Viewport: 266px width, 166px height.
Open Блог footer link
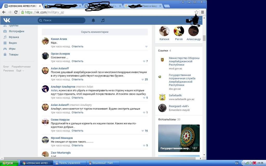pyautogui.click(x=6, y=67)
